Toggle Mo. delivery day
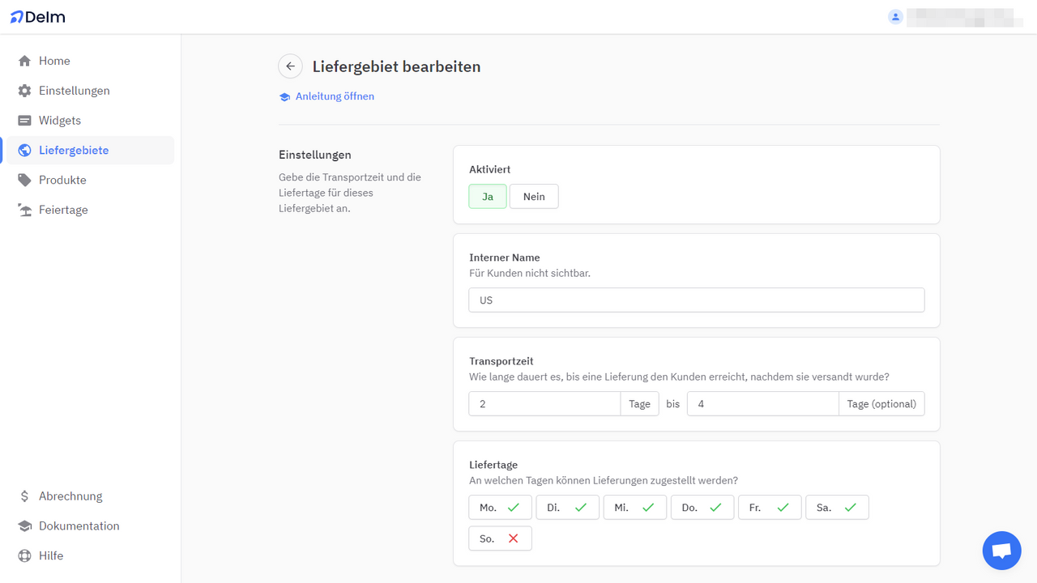Viewport: 1037px width, 583px height. (x=500, y=508)
